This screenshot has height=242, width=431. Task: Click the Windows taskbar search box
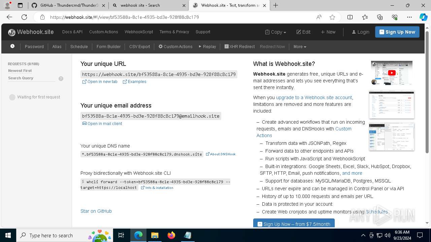click(x=65, y=235)
